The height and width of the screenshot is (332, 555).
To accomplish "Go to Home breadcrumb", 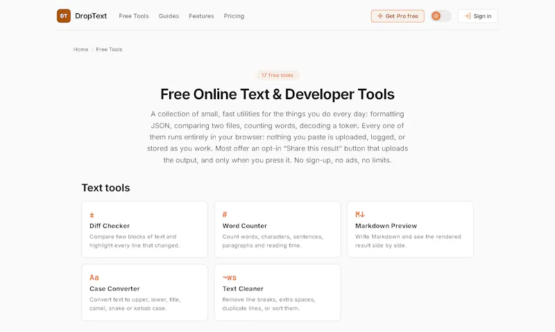I will click(80, 49).
